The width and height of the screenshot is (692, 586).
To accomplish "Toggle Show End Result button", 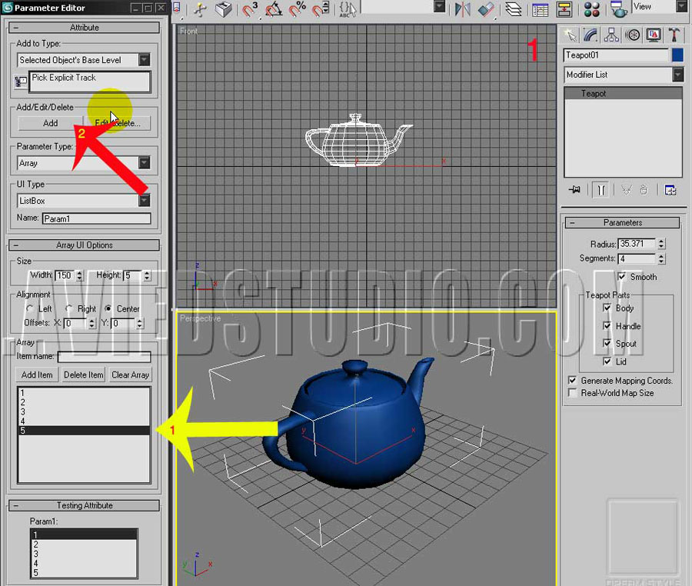I will (601, 190).
